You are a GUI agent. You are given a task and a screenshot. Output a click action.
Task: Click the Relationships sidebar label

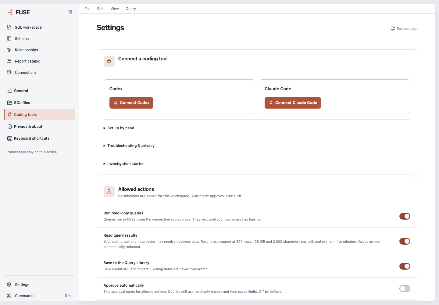(x=27, y=50)
